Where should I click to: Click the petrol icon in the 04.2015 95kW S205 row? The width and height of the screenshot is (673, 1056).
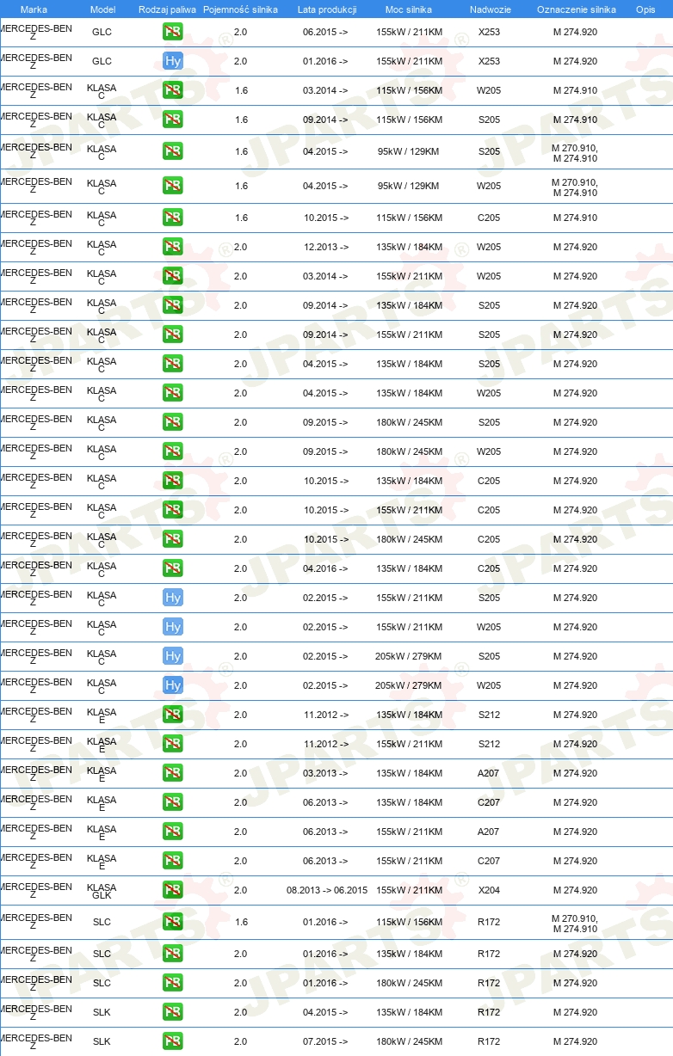coord(172,152)
